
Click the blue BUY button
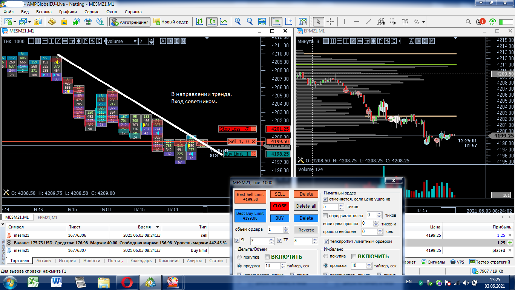pyautogui.click(x=280, y=218)
